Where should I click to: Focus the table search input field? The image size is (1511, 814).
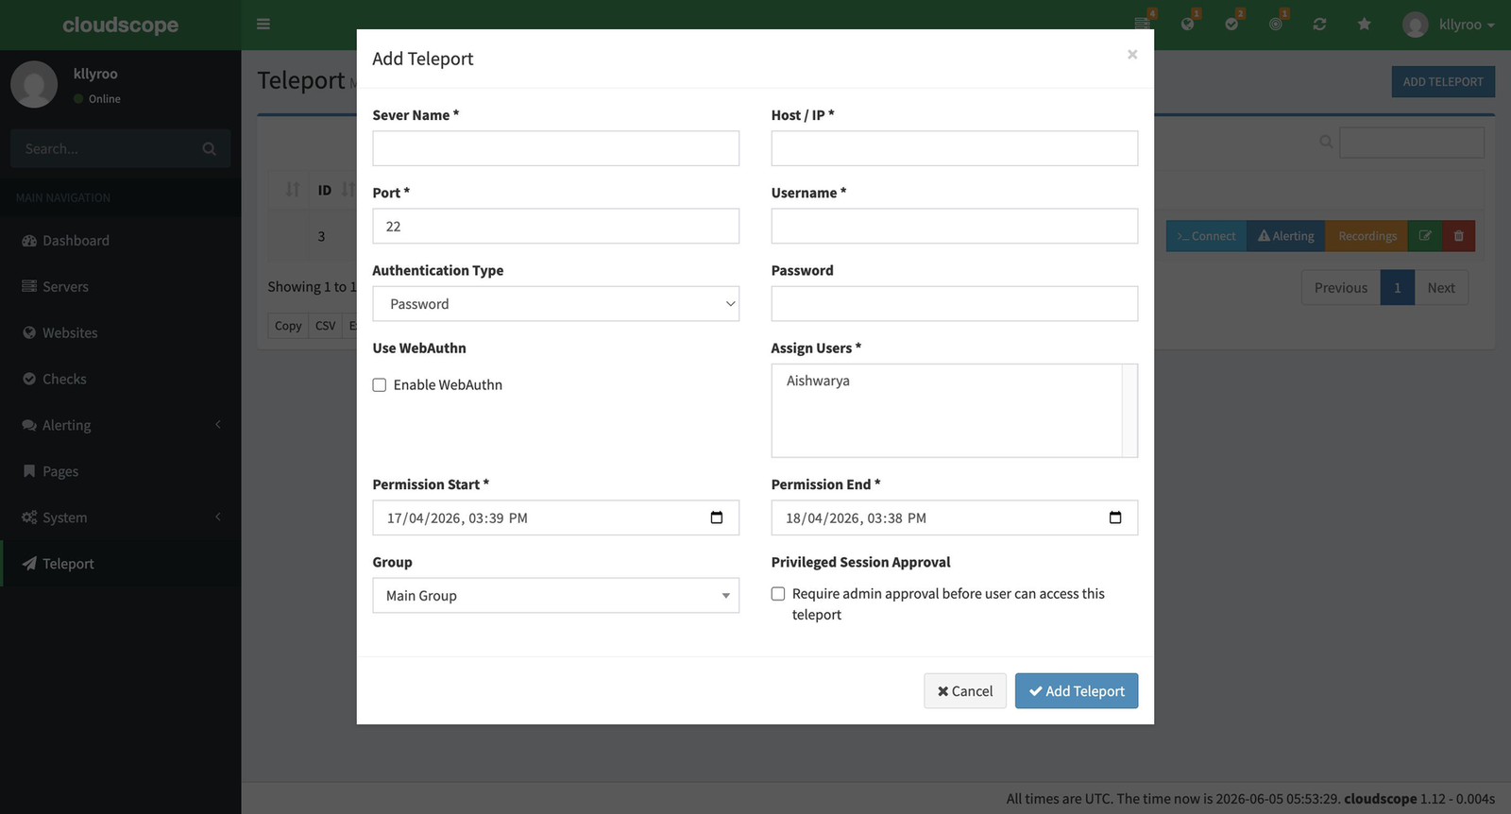tap(1412, 143)
